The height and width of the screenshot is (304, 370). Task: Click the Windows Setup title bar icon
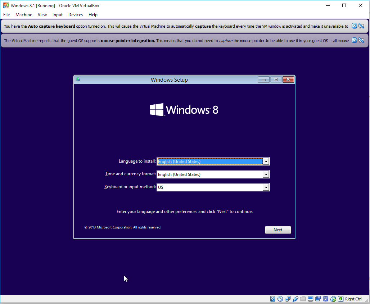[x=77, y=79]
